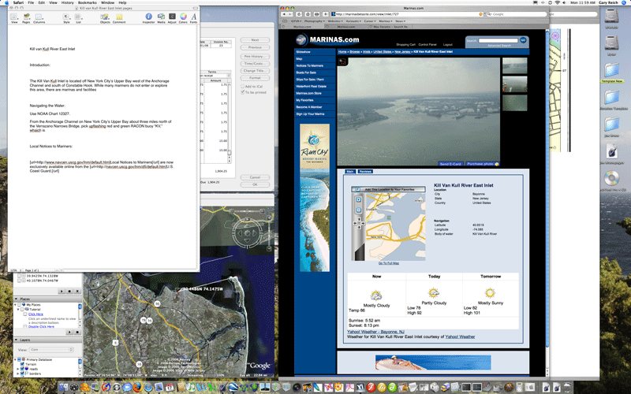Click the Objects toolbar icon in Pages
Screen dimensions: 631x394
105,17
